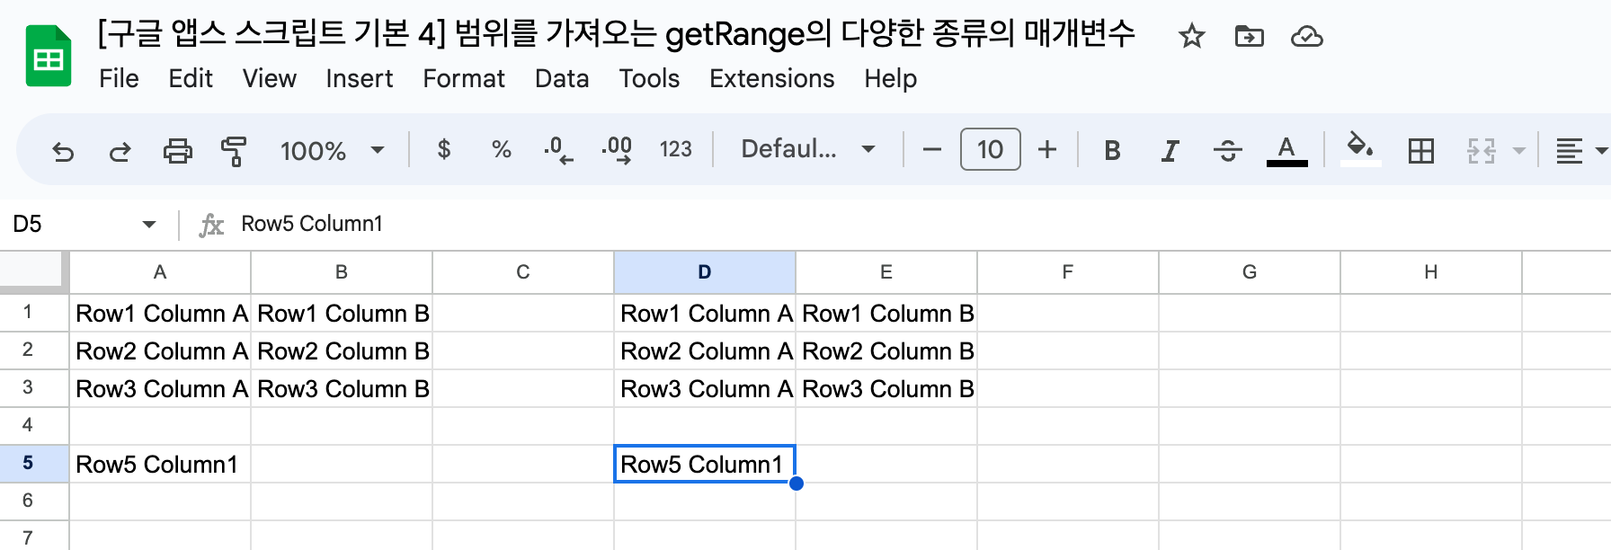
Task: Select cell B2 Row2 Column B
Action: click(342, 350)
